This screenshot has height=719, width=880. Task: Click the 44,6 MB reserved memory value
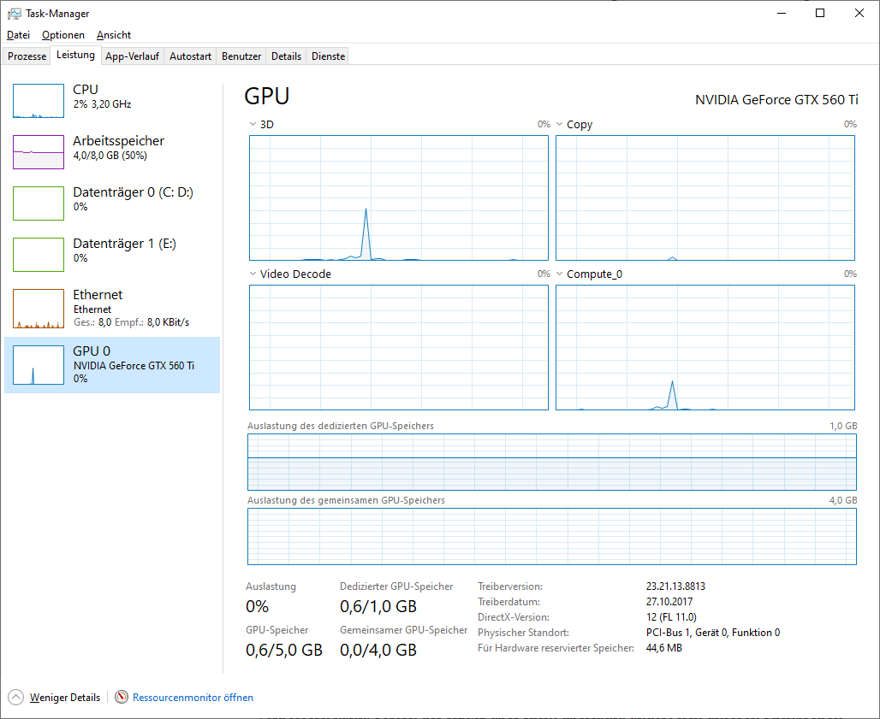click(x=664, y=648)
